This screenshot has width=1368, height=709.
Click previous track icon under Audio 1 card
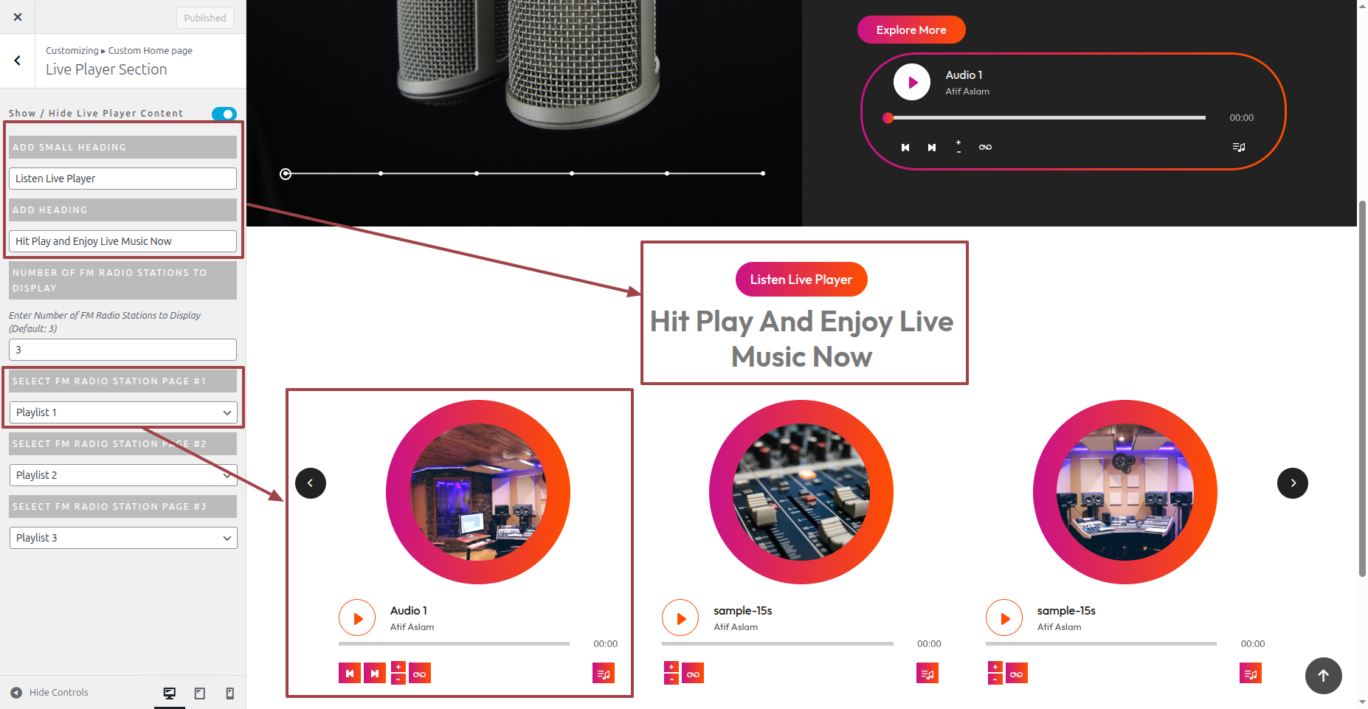point(350,673)
